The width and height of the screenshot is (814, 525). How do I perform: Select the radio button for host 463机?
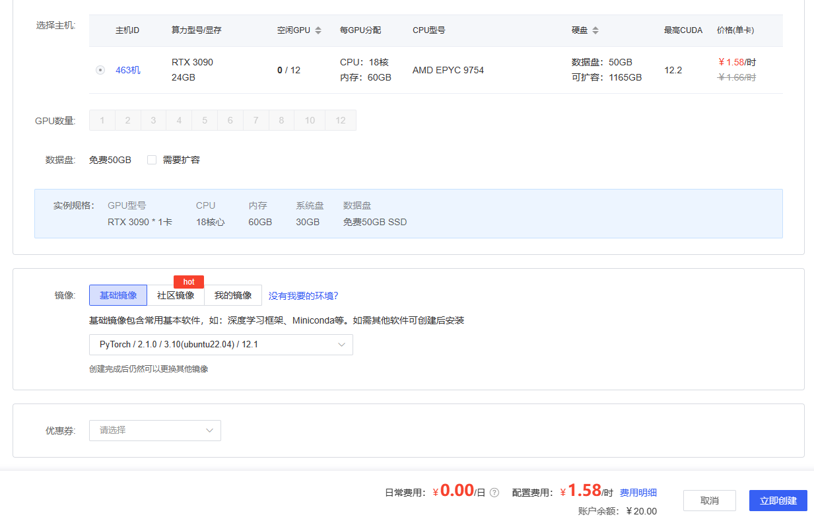[100, 70]
